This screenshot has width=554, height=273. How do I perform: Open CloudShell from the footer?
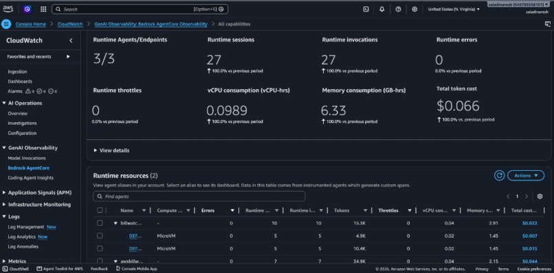pos(16,269)
